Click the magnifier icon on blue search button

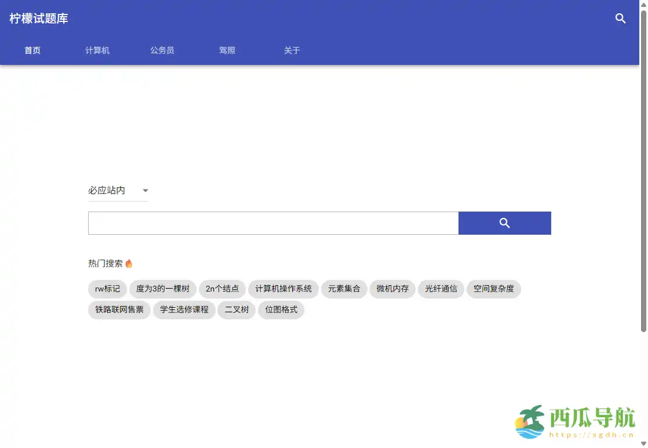504,223
